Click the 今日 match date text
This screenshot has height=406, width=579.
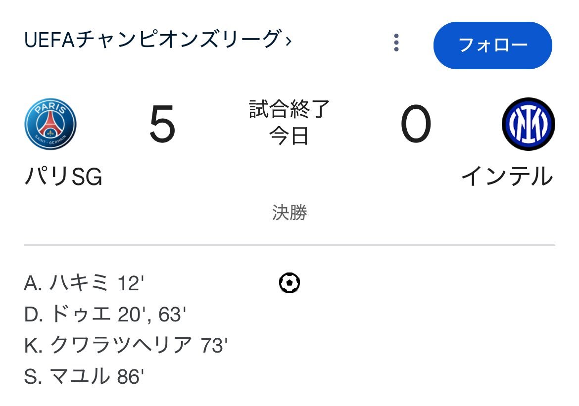(289, 136)
